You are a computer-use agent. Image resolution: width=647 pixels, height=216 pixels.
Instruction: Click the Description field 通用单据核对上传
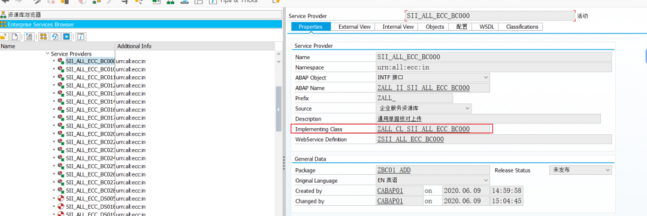click(488, 119)
